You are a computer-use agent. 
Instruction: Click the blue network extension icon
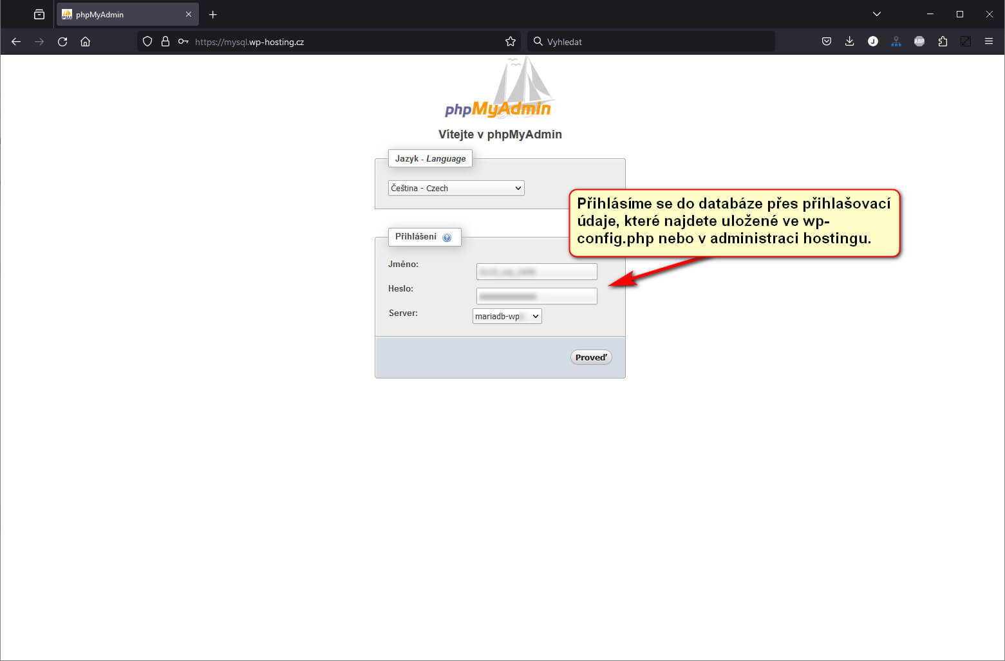tap(896, 42)
